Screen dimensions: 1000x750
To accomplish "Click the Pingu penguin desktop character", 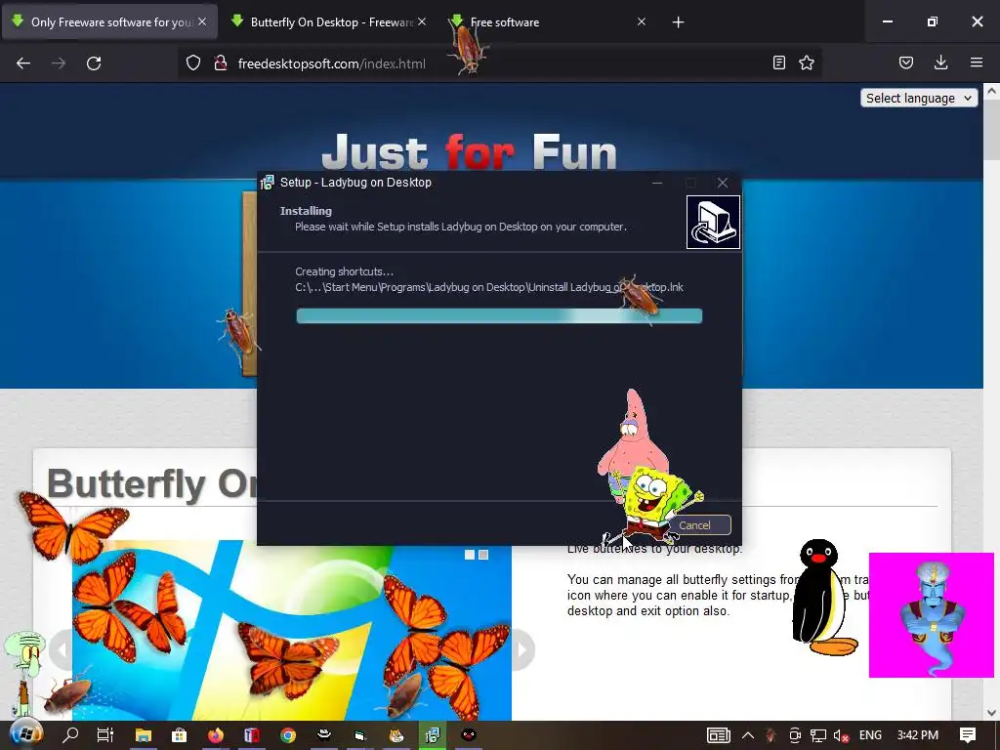I will (x=821, y=598).
